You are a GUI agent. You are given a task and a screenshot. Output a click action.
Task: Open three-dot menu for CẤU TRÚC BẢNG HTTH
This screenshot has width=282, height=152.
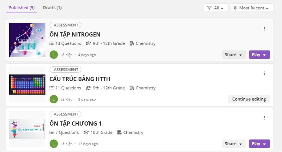264,73
